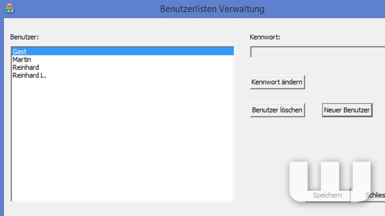Click the Kennwort: label
385x216 pixels.
(265, 37)
